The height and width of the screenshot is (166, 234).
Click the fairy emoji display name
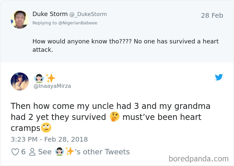pos(39,78)
